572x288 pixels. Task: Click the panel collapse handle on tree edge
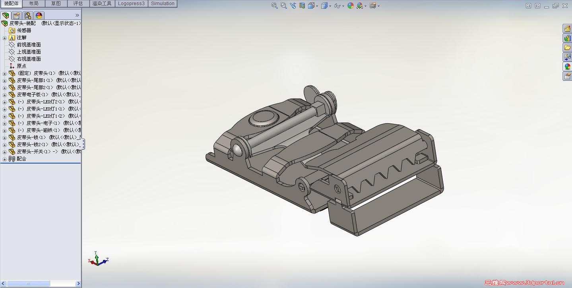83,144
